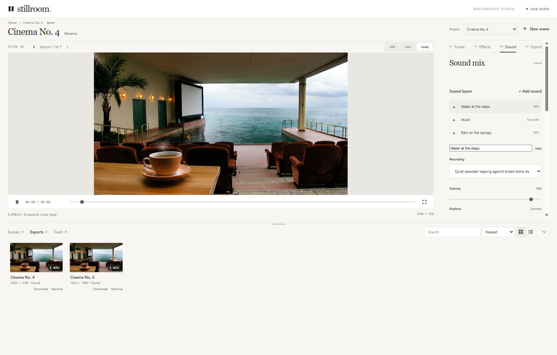The height and width of the screenshot is (355, 557).
Task: Click Add sound link
Action: pyautogui.click(x=530, y=91)
